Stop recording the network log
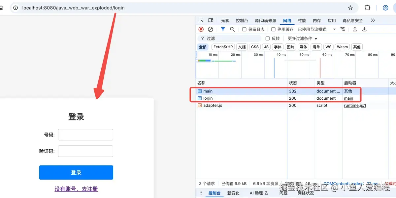This screenshot has height=198, width=396. point(201,29)
